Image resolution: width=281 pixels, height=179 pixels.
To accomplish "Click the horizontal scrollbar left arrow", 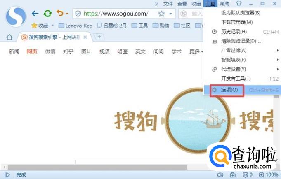I will (x=4, y=167).
